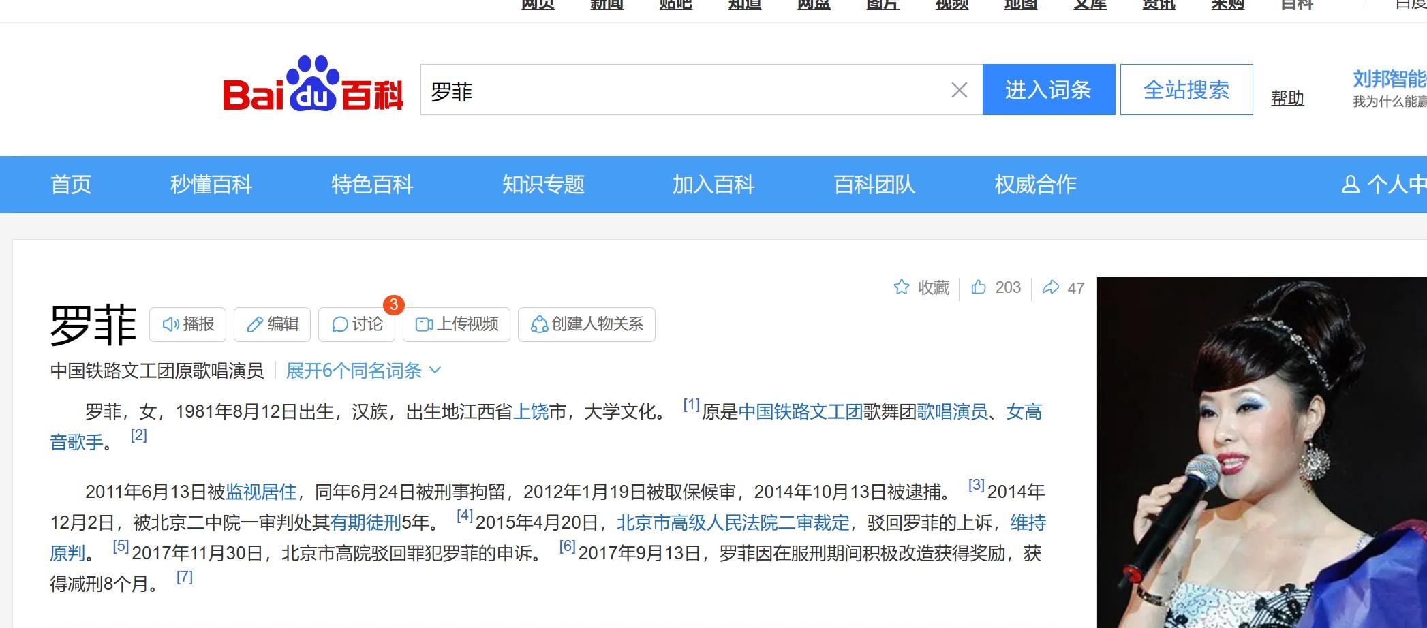Like the article with thumbs-up icon
Screen dimensions: 1427x628
coord(979,287)
